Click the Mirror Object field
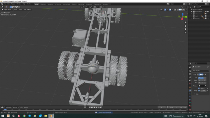Viewport: 210px width, 118px height. (x=202, y=86)
